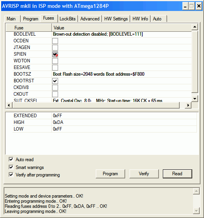Select the BOOTSZ fuse name

click(22, 74)
